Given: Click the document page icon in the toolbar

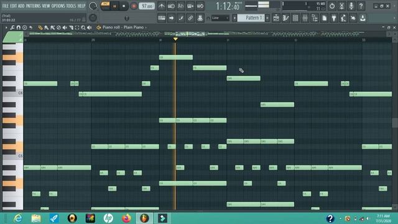Looking at the screenshot, I should pyautogui.click(x=324, y=18).
